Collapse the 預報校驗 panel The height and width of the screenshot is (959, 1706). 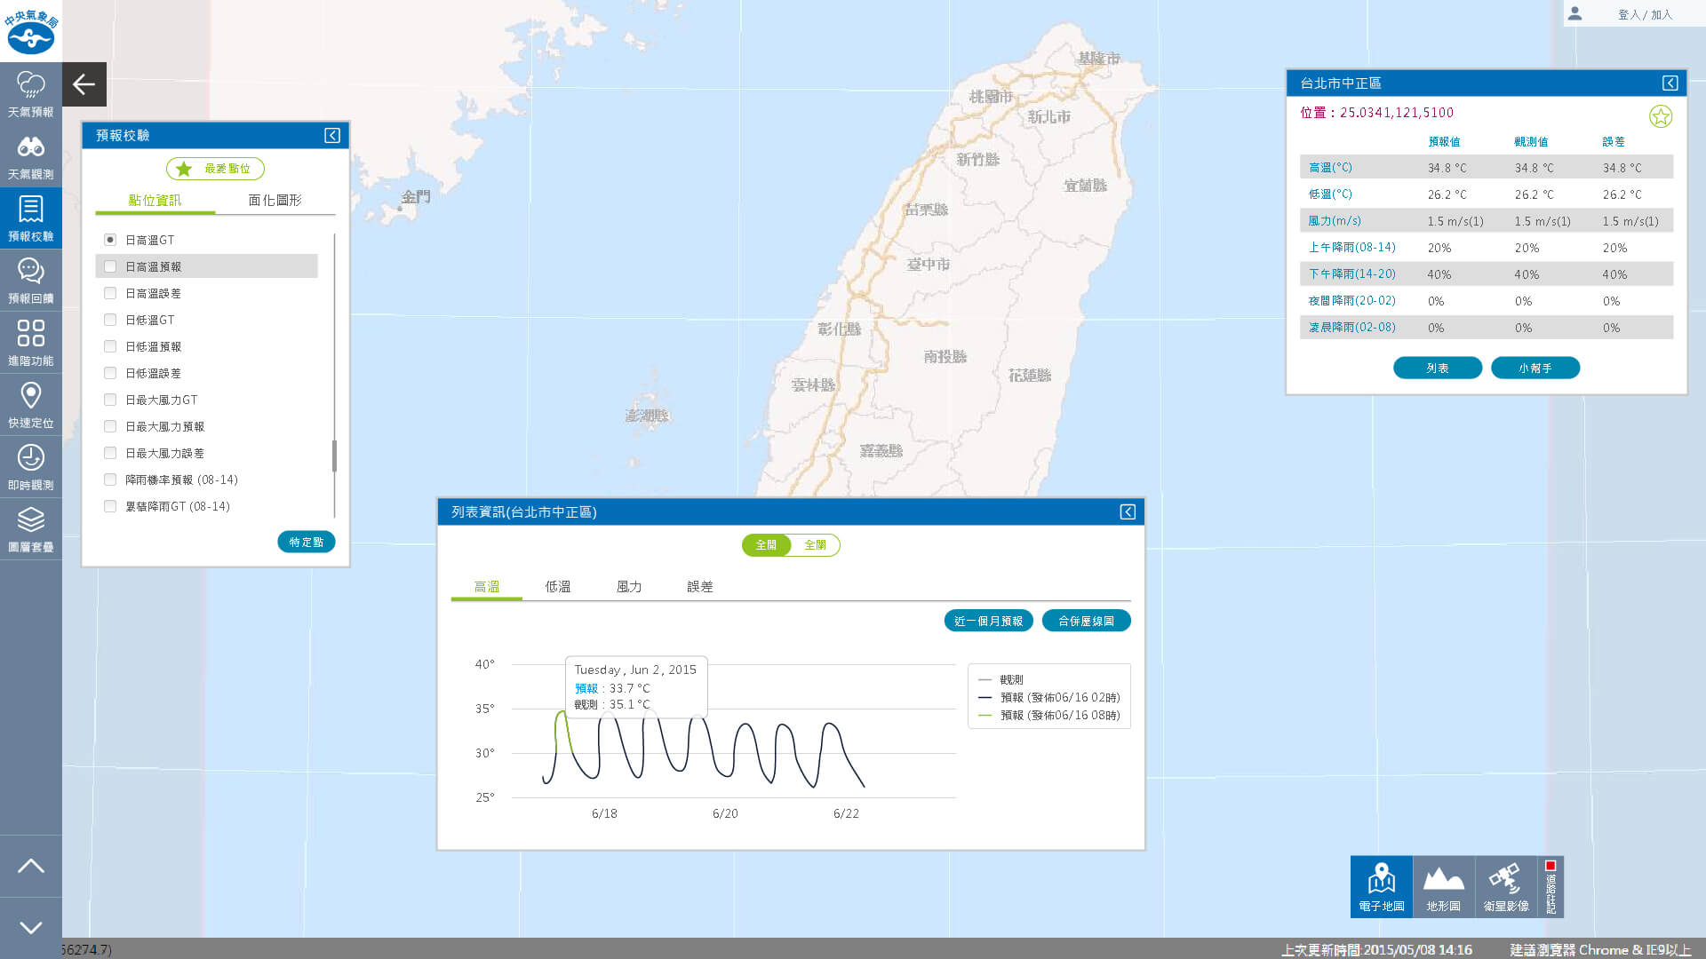331,135
